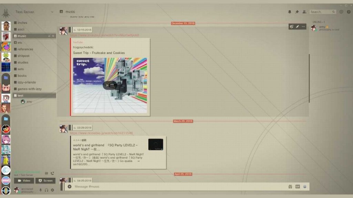Click your user avatar at bottom left
The height and width of the screenshot is (198, 353).
(x=17, y=190)
